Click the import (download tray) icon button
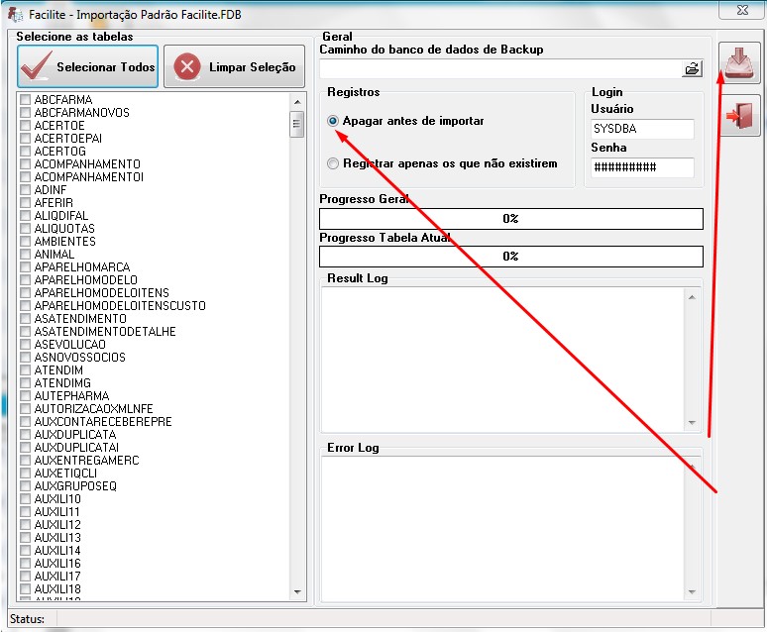The height and width of the screenshot is (632, 767). tap(739, 62)
